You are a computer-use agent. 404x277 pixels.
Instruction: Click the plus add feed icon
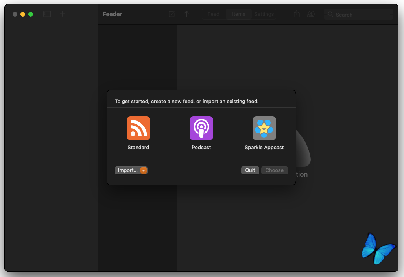(63, 14)
